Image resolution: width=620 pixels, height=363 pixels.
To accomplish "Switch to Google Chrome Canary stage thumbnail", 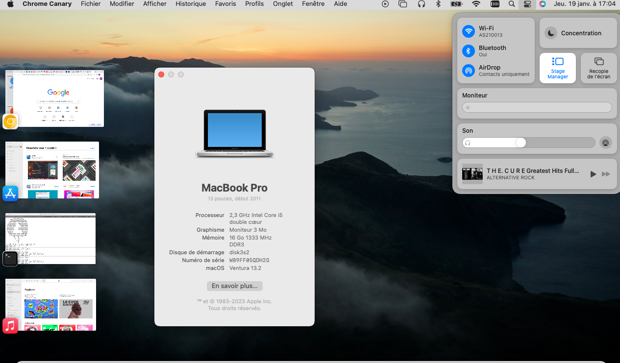I will pyautogui.click(x=55, y=98).
